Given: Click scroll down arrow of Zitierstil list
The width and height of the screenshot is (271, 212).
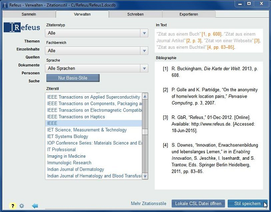Looking at the screenshot, I should tap(145, 176).
